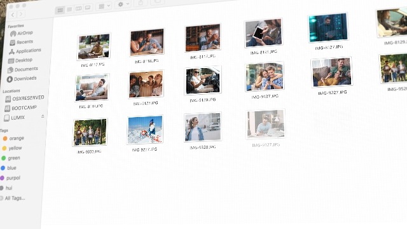Eject the LUMIX drive
The image size is (407, 229).
point(43,116)
